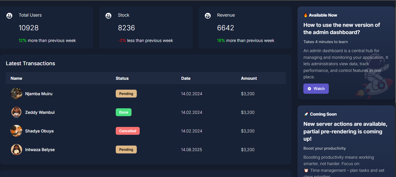
Task: Click the green Done status badge
Action: (124, 112)
